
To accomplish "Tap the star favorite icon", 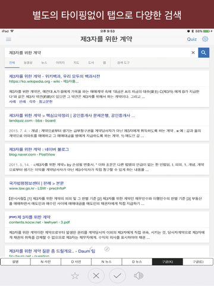I will tap(75, 276).
